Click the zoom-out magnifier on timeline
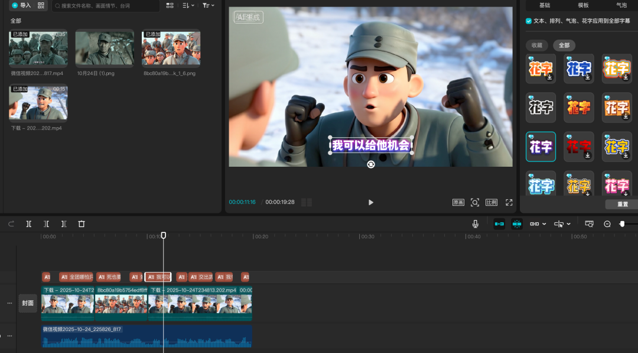 (x=607, y=224)
